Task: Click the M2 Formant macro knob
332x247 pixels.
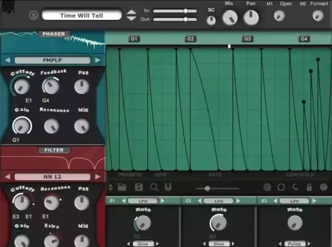Action: click(318, 16)
